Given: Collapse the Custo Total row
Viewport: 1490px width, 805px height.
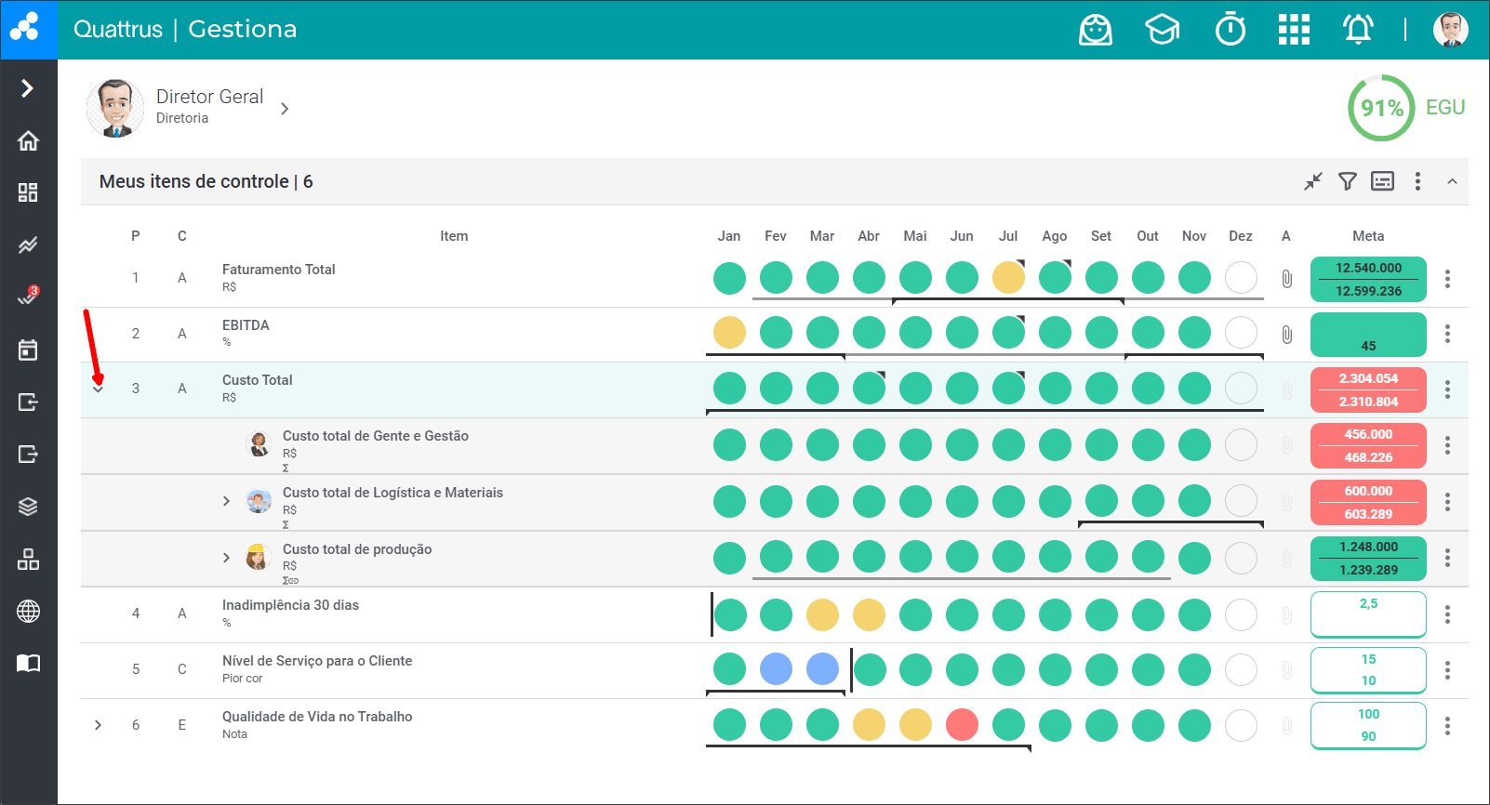Looking at the screenshot, I should coord(98,389).
